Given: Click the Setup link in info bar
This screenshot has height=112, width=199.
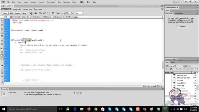Looking at the screenshot, I should [76, 17].
